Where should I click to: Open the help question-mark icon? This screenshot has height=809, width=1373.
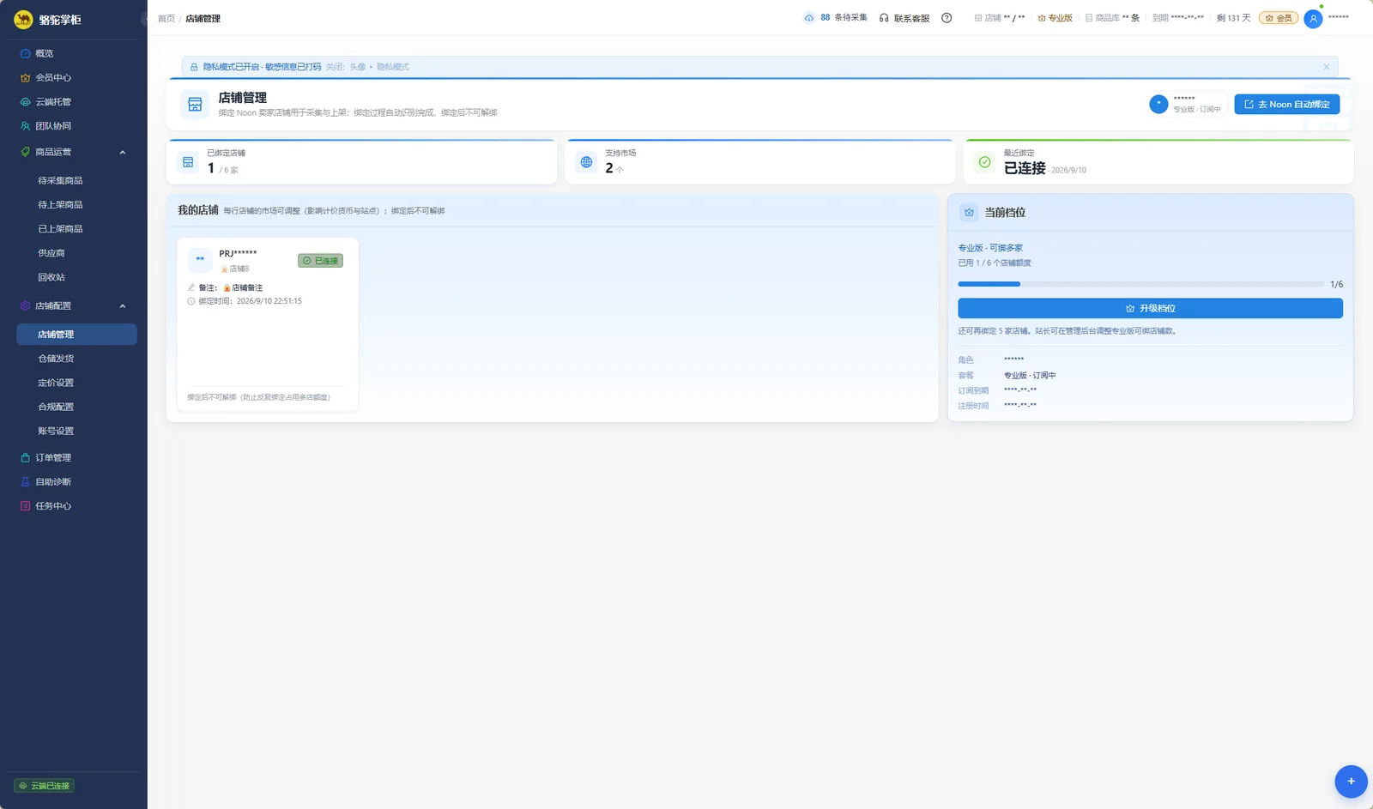(x=947, y=18)
